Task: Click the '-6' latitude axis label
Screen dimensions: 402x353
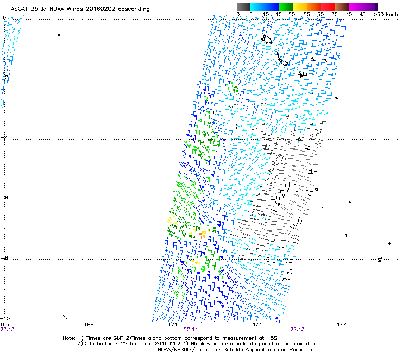Action: 4,197
